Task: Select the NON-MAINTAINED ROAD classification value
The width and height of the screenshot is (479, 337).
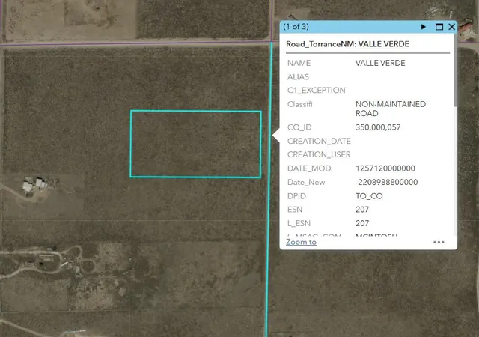Action: coord(391,109)
